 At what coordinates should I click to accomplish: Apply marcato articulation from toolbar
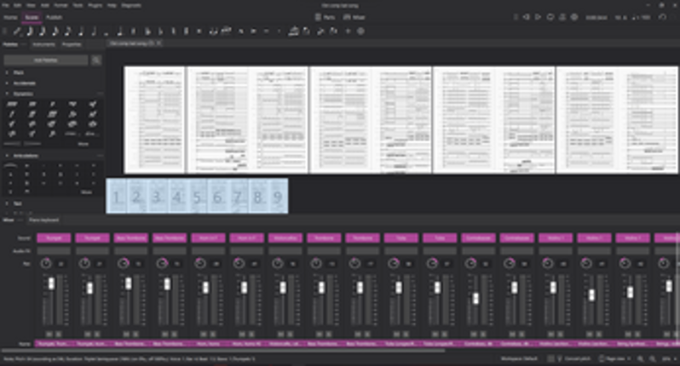pyautogui.click(x=240, y=31)
